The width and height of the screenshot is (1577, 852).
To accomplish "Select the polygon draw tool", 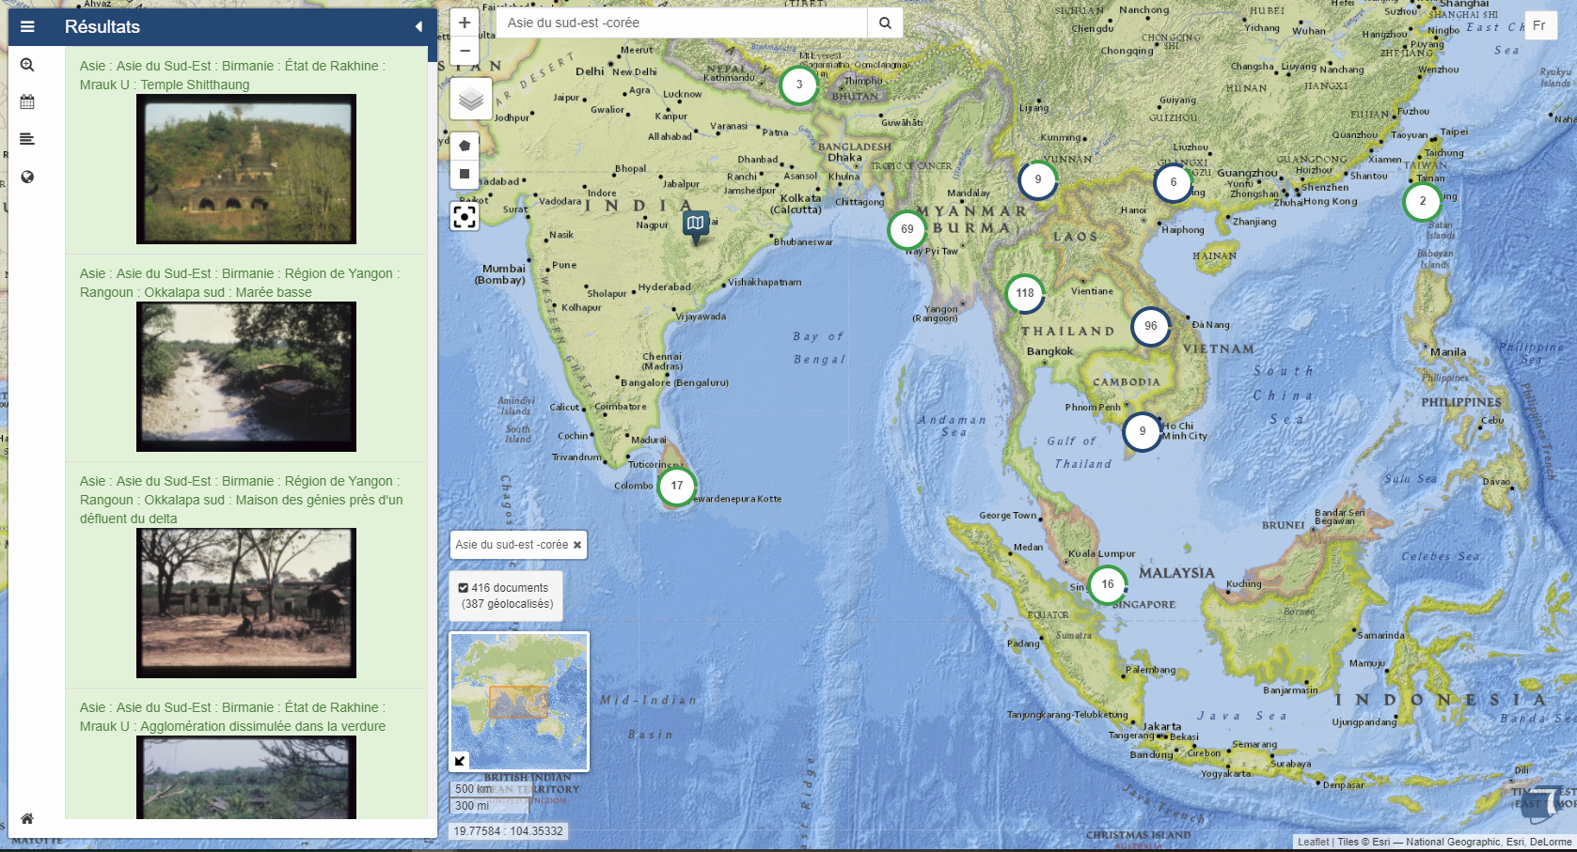I will tap(465, 146).
